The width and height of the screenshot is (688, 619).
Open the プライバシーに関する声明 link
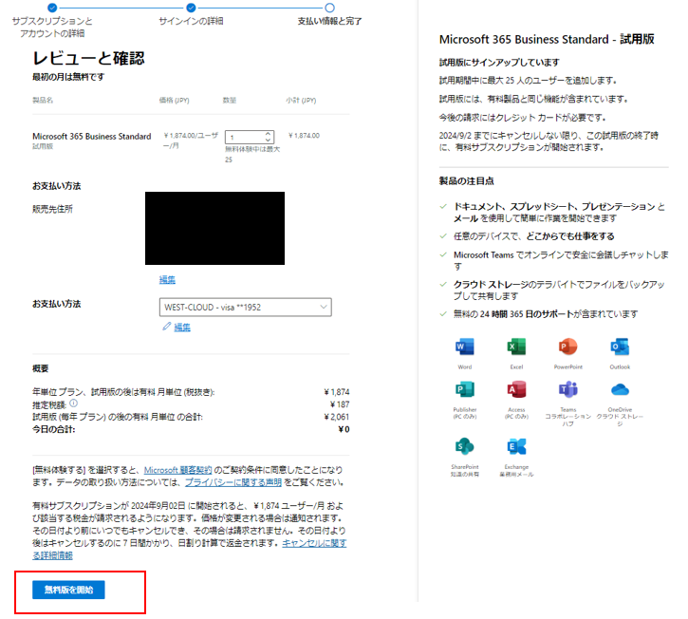[233, 482]
